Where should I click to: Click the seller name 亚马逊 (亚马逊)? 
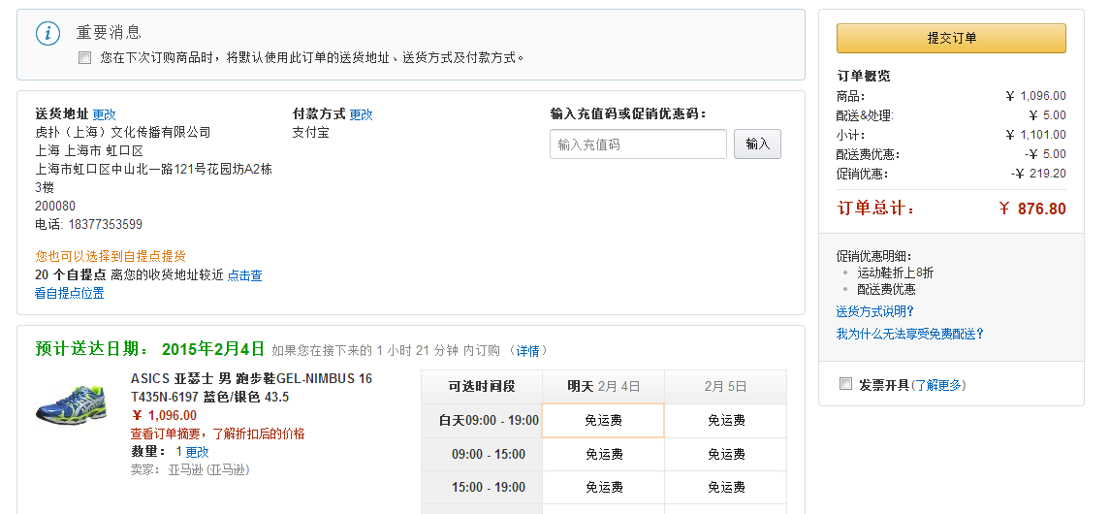point(208,469)
